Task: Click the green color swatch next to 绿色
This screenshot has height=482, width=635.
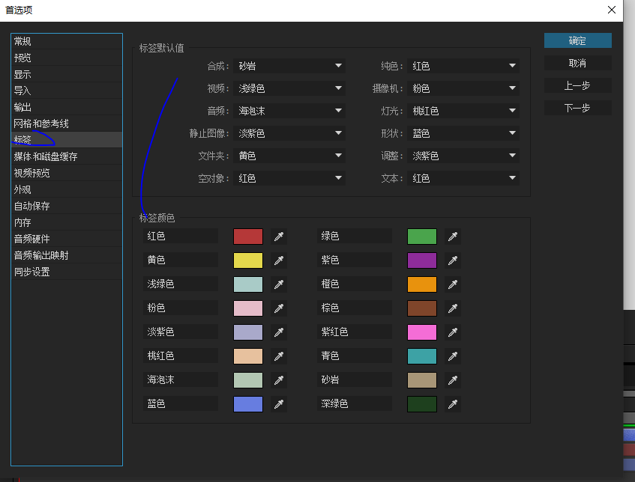Action: [421, 236]
